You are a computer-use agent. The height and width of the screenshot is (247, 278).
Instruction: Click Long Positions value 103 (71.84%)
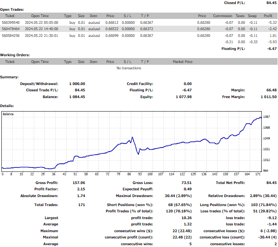264,205
